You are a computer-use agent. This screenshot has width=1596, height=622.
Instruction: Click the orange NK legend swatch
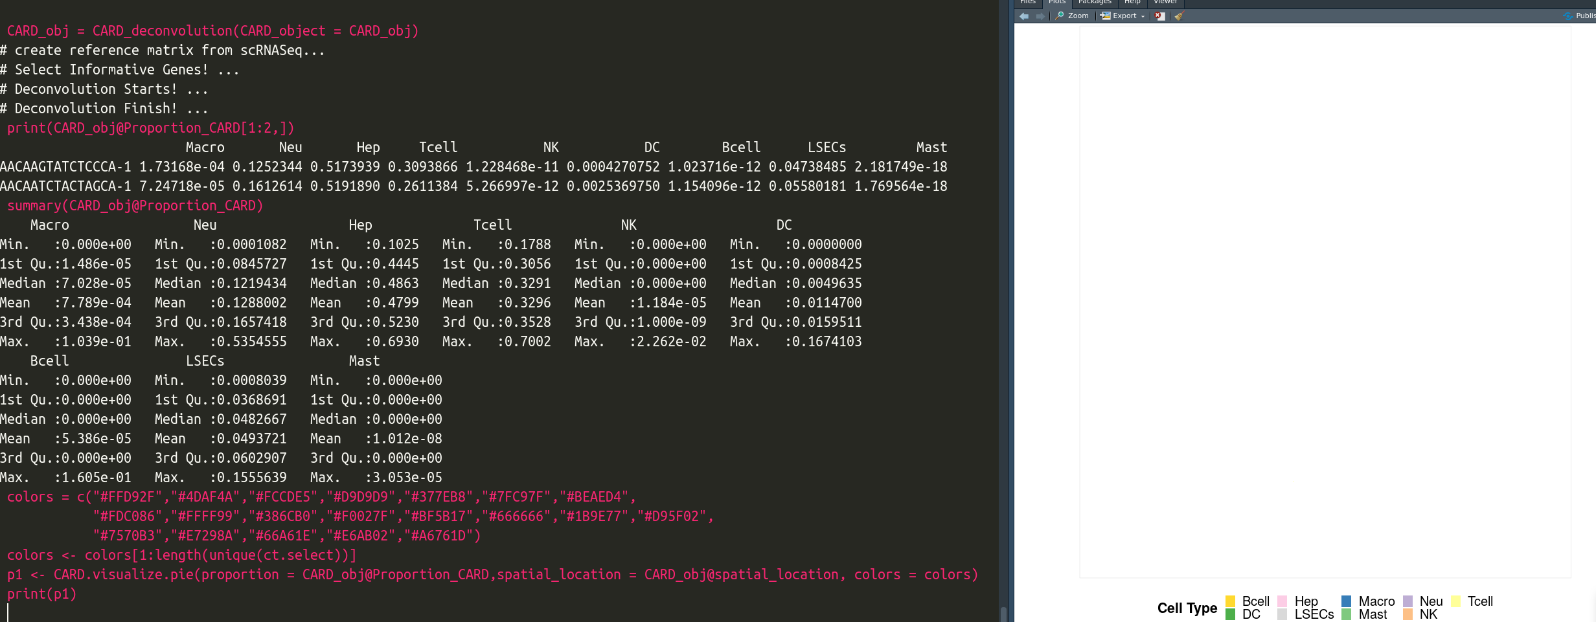[1408, 614]
